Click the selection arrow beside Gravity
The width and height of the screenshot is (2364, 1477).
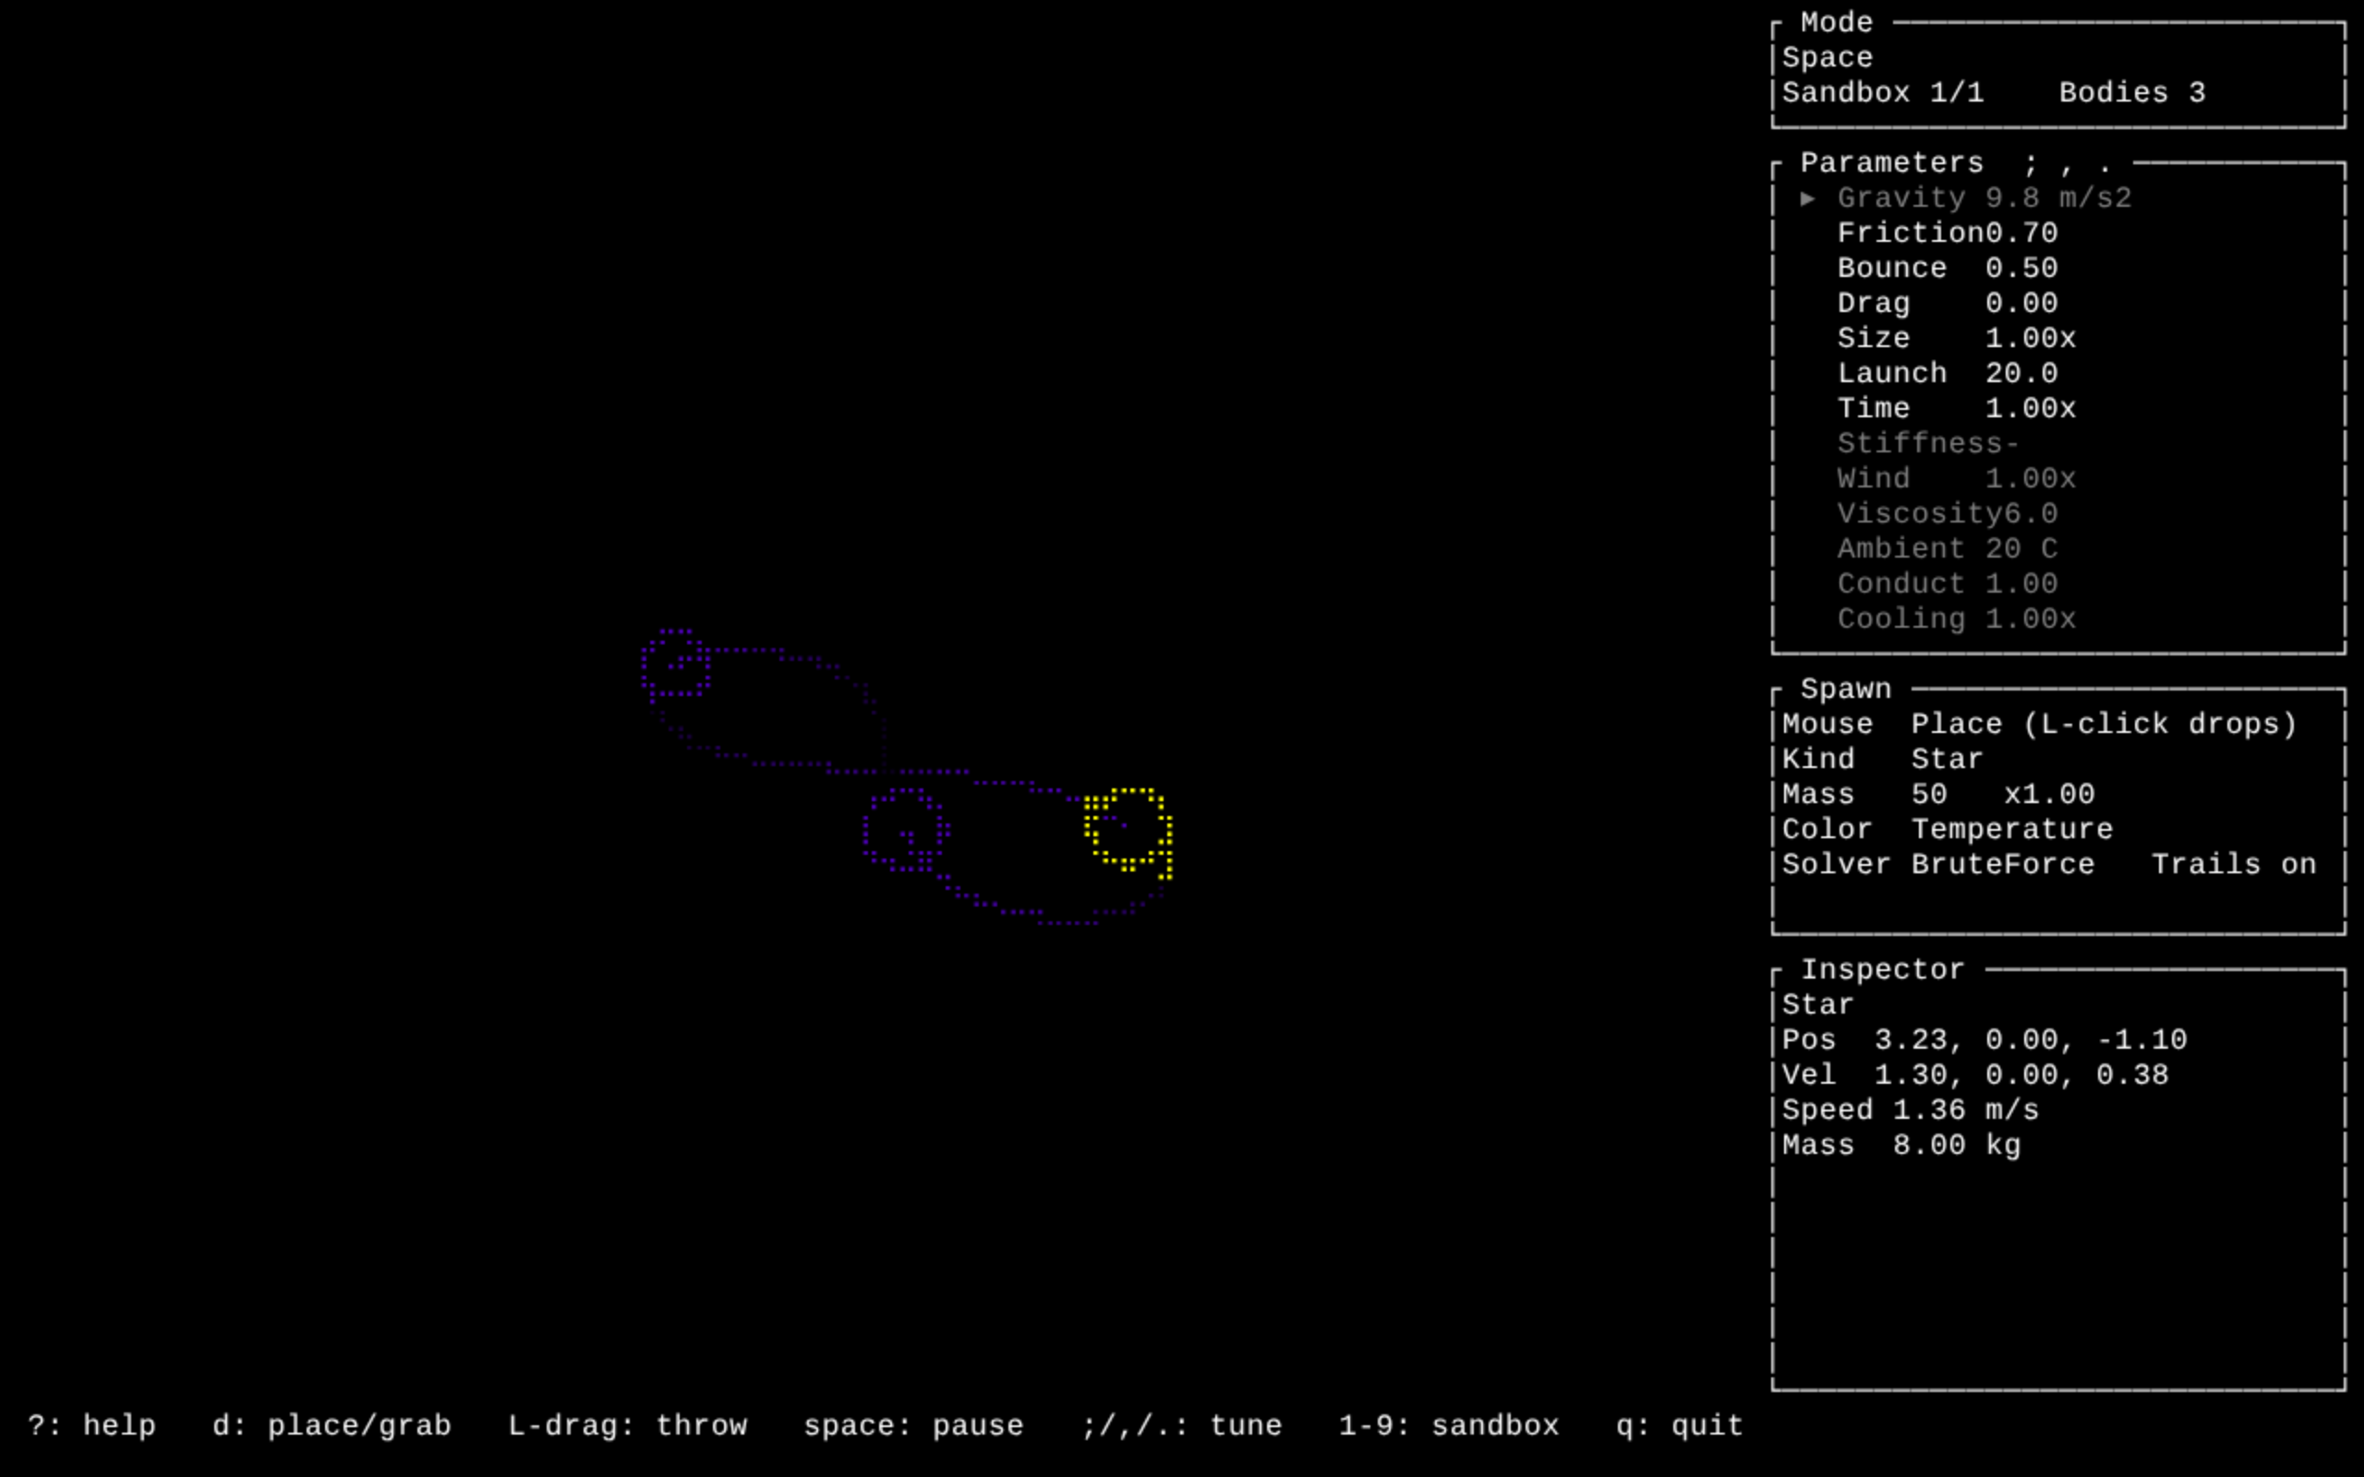(1808, 198)
